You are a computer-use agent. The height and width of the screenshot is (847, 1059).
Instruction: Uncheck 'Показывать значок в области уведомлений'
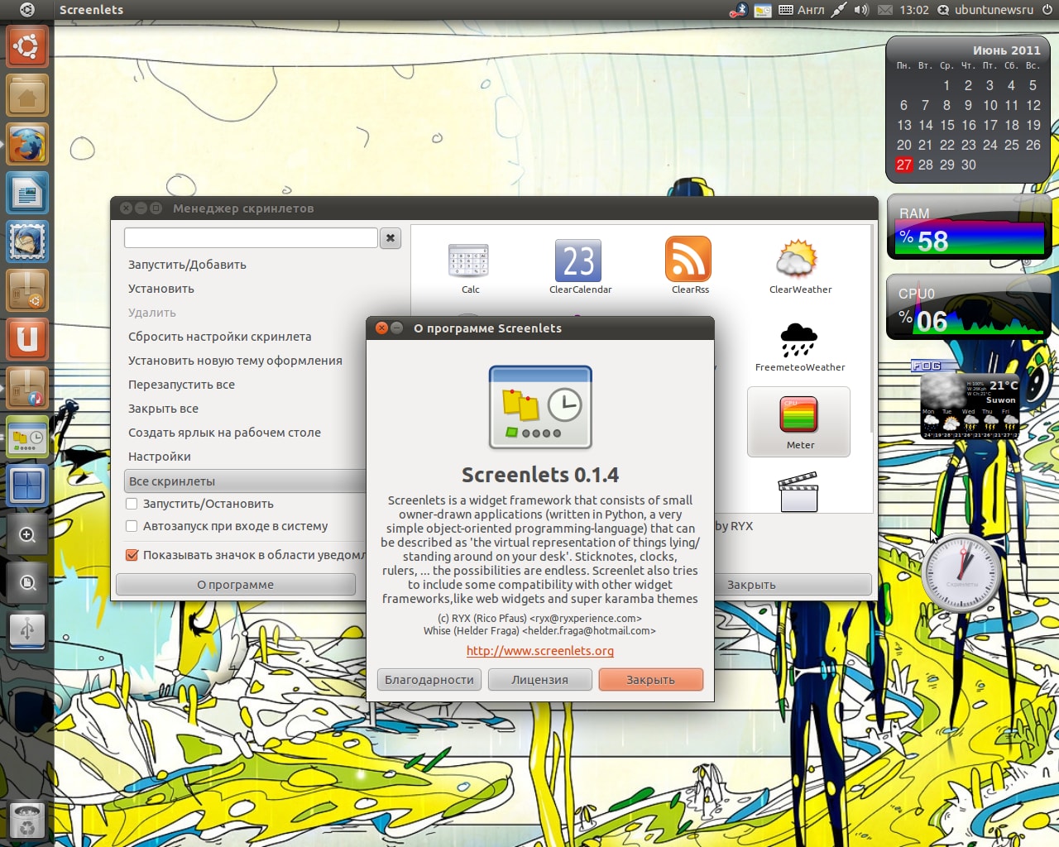(x=131, y=555)
